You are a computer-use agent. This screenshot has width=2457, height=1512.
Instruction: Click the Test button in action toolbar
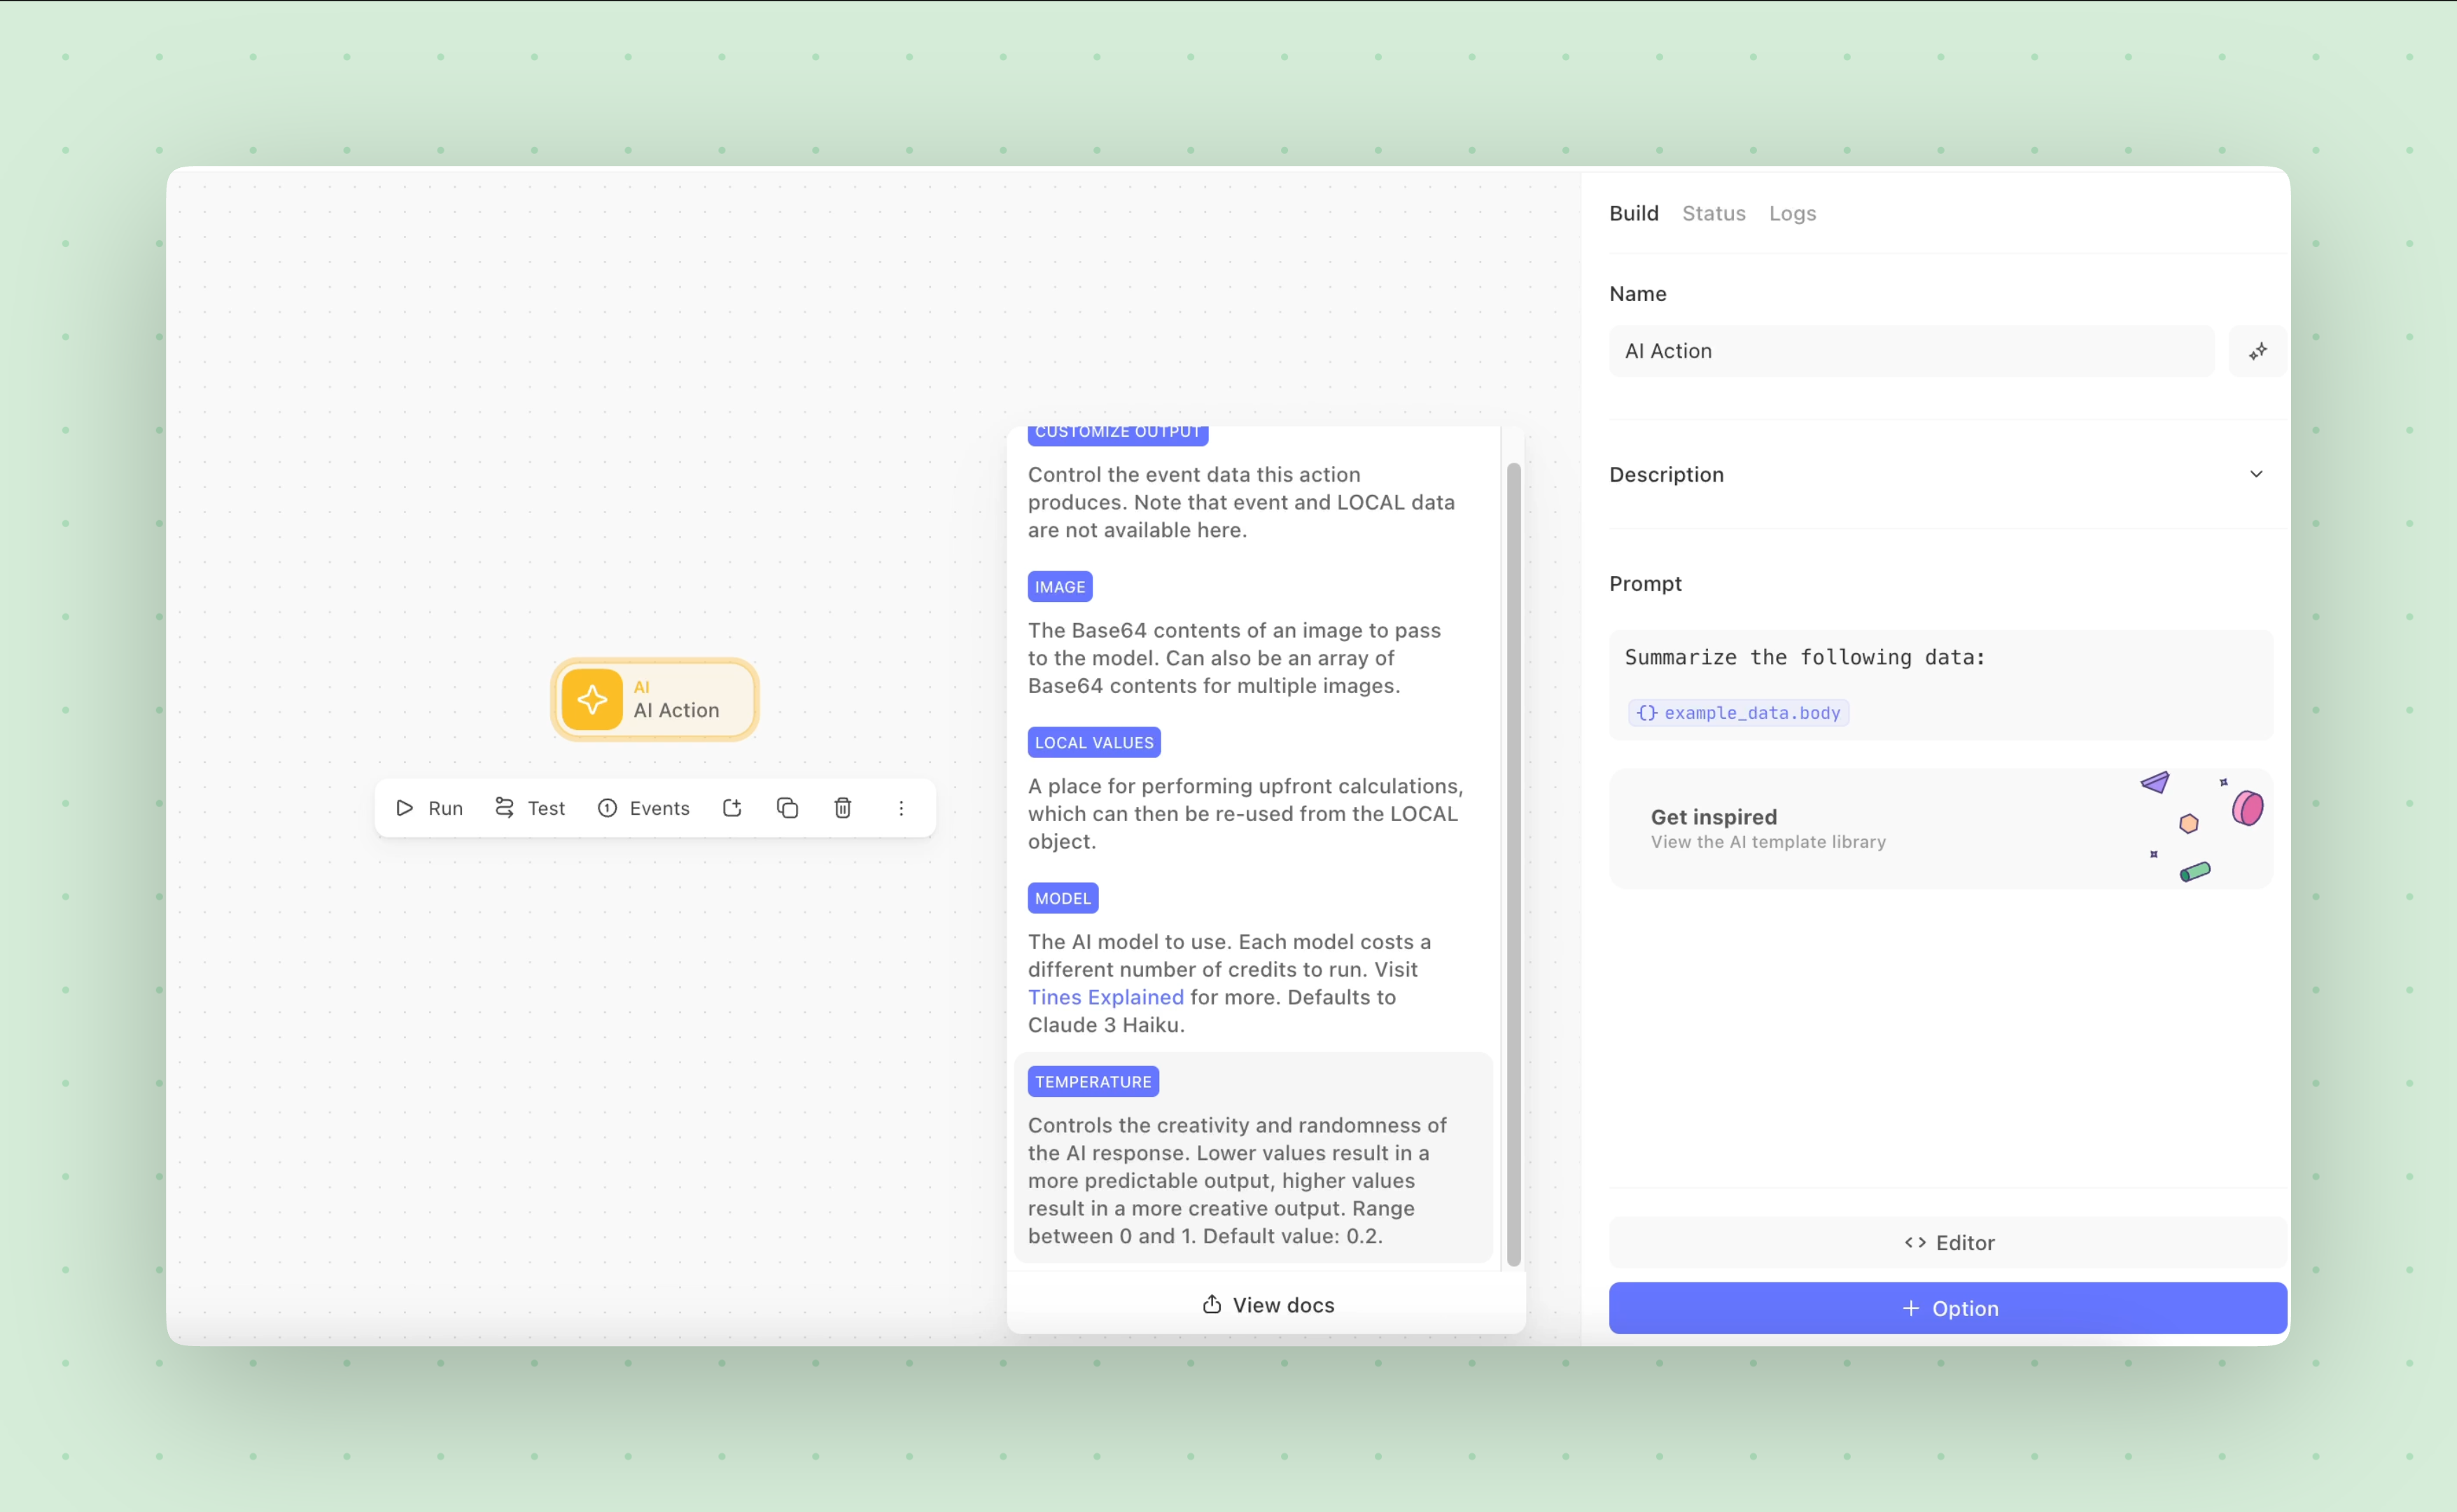(530, 808)
